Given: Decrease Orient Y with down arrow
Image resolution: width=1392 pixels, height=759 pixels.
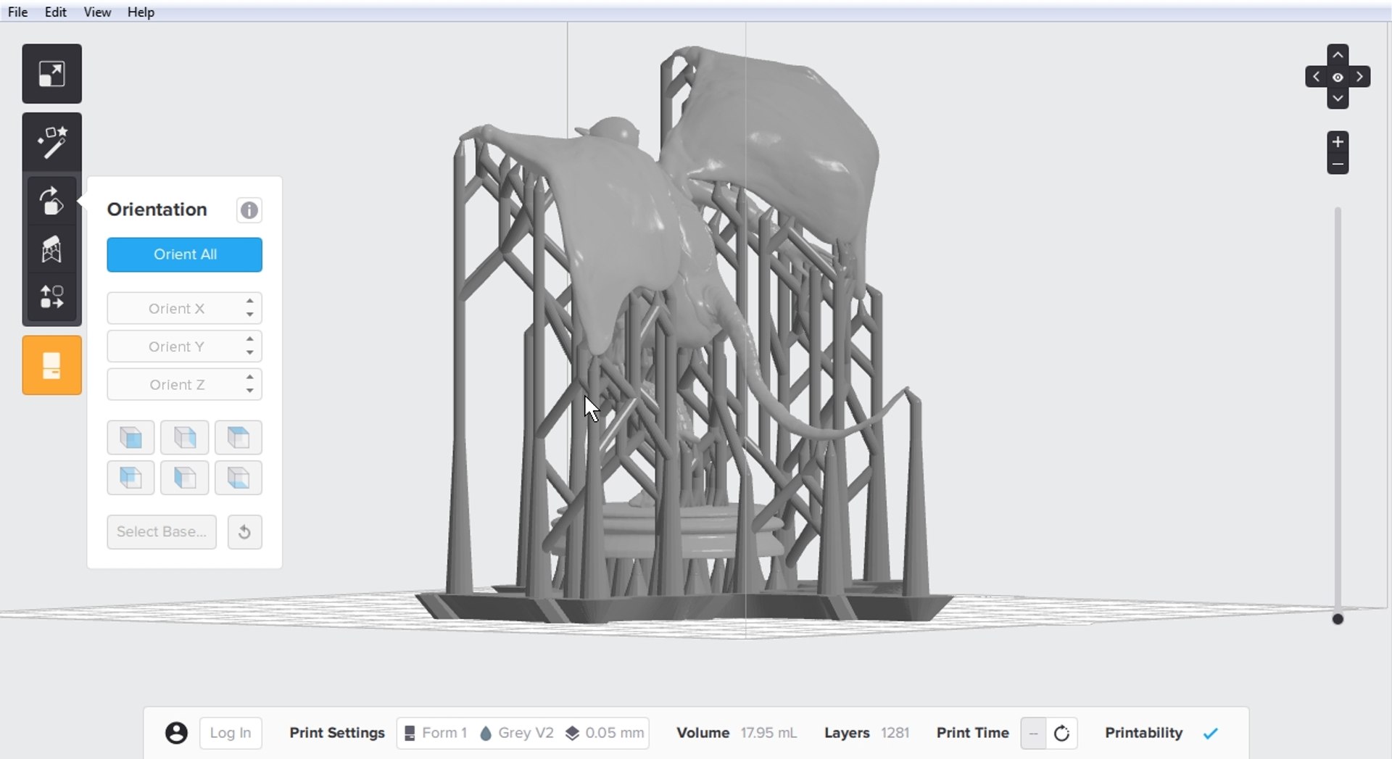Looking at the screenshot, I should coord(249,353).
